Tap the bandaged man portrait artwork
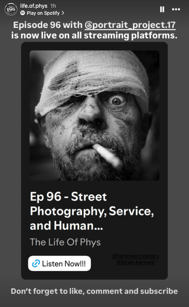Viewport: 189px width, 307px height. click(94, 116)
